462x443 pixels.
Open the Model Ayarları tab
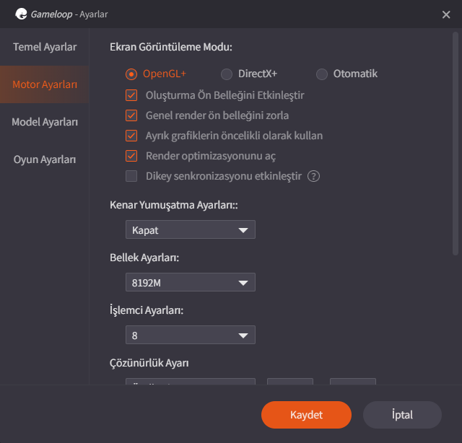(x=45, y=122)
